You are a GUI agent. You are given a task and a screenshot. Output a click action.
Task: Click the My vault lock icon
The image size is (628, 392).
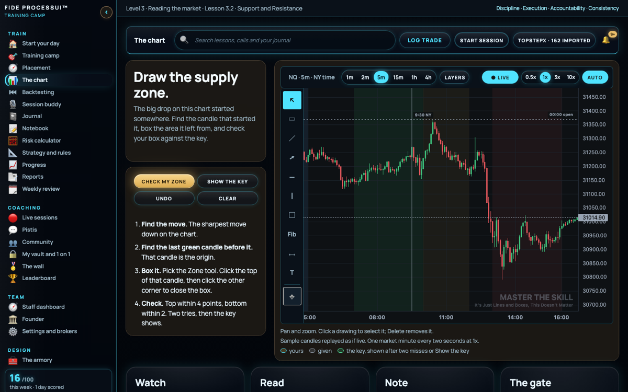(x=13, y=254)
